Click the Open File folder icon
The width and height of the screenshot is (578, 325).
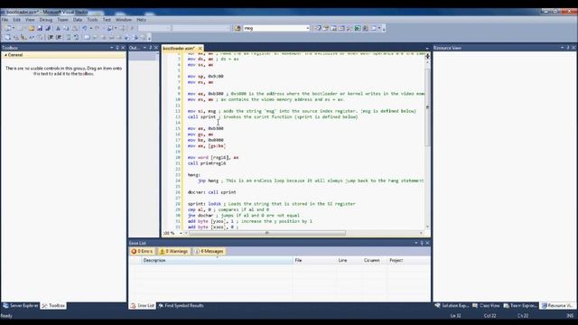click(x=32, y=28)
